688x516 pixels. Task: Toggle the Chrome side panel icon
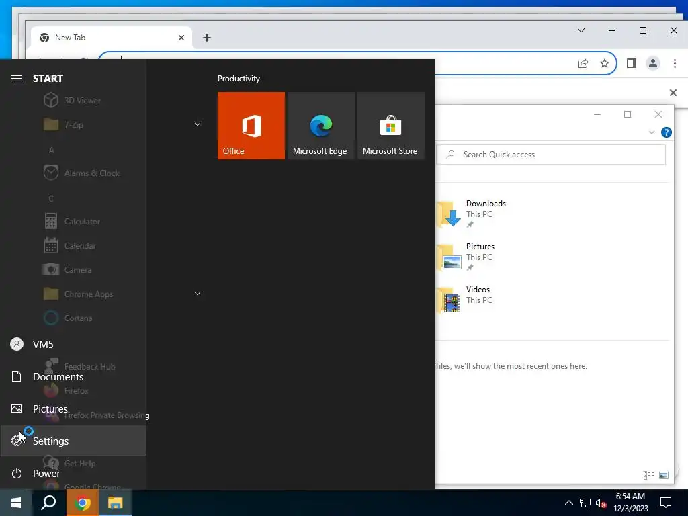[632, 64]
